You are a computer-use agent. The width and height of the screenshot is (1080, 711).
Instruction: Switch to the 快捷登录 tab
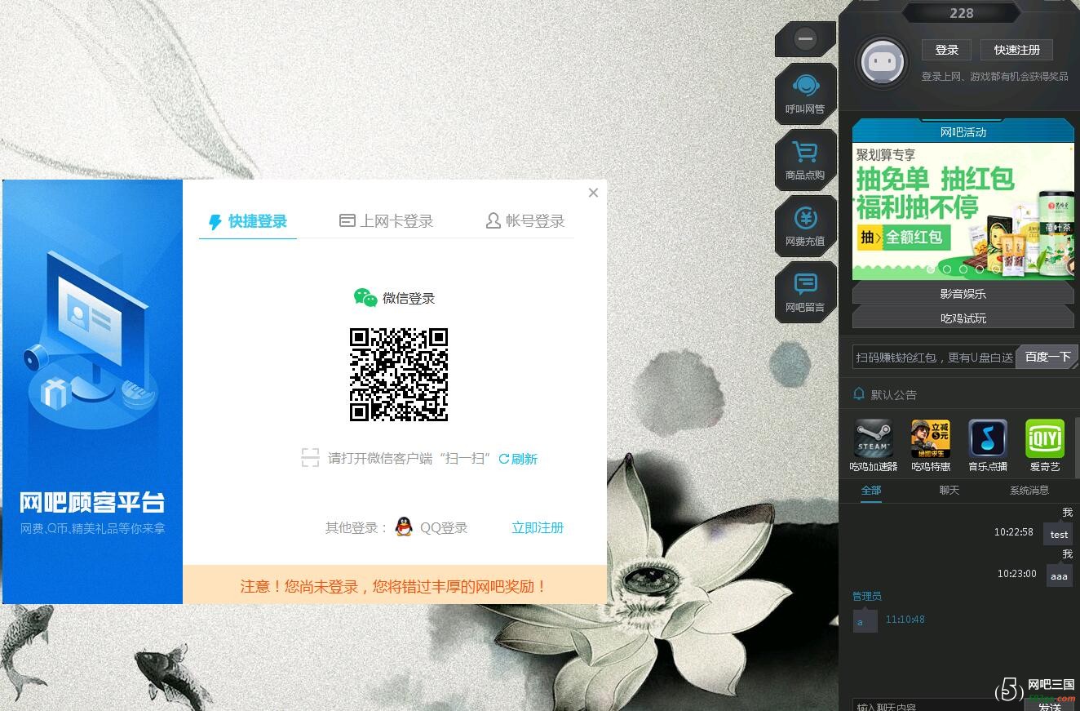coord(248,221)
